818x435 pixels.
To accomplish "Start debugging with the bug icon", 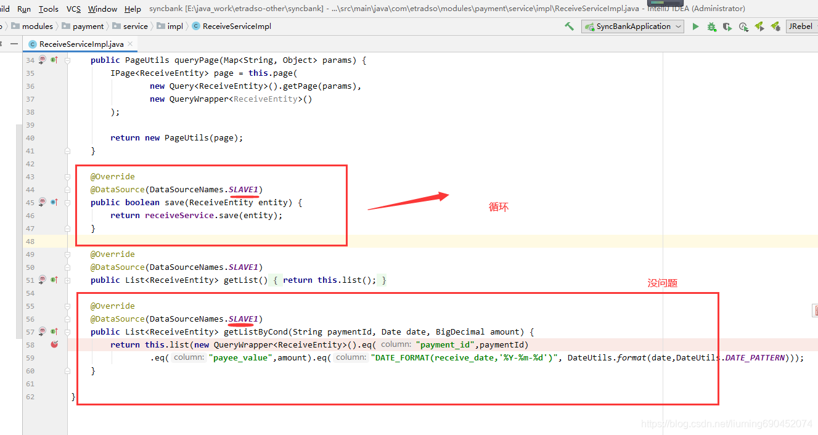I will click(711, 26).
